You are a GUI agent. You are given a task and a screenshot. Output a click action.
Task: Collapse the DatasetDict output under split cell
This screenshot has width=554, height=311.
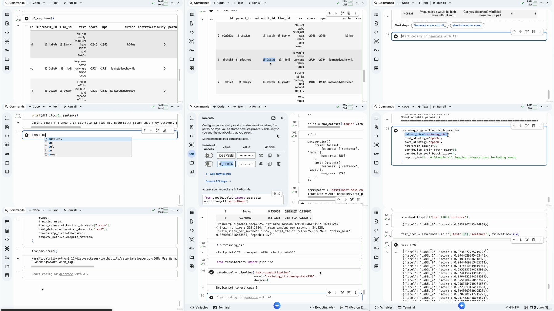pyautogui.click(x=294, y=142)
